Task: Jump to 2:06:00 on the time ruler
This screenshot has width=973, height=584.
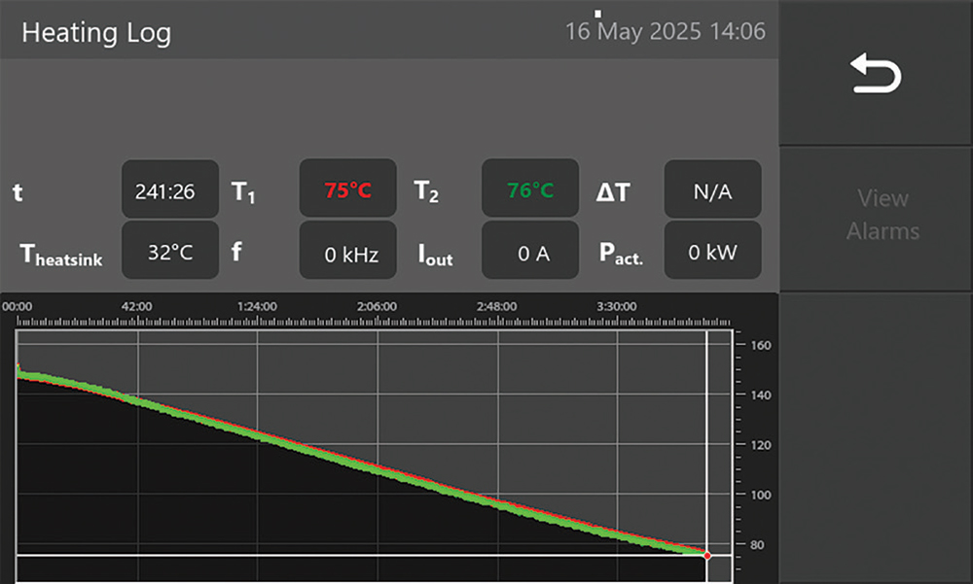Action: [377, 306]
